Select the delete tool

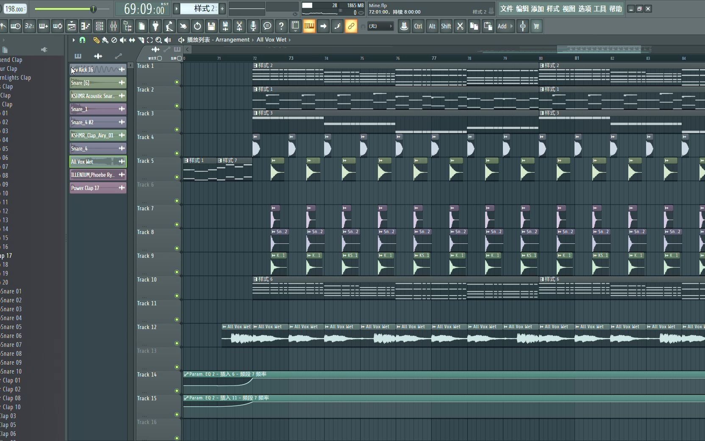pyautogui.click(x=114, y=40)
